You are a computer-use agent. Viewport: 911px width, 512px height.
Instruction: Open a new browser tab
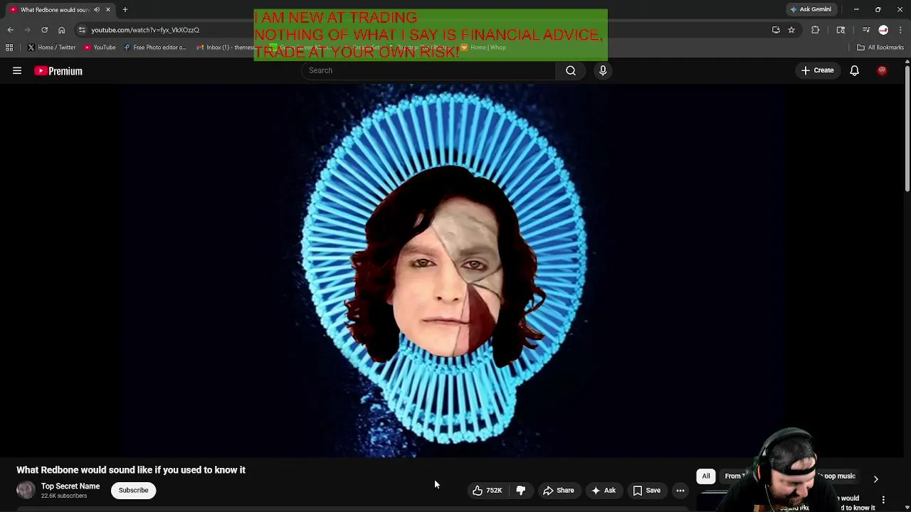pyautogui.click(x=125, y=10)
